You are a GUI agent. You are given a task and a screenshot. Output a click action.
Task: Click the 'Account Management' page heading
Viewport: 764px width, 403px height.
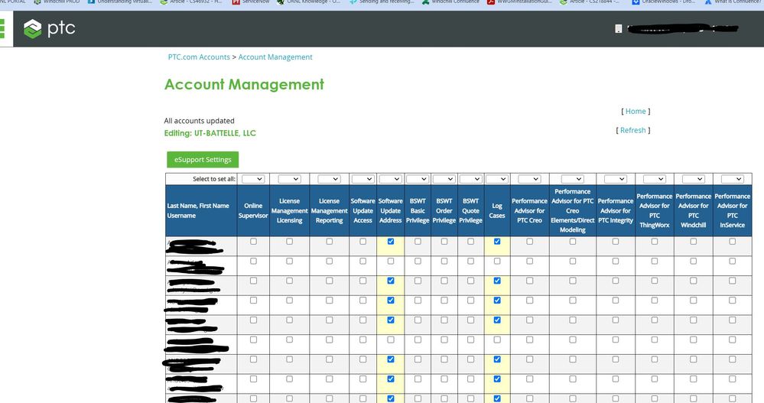pos(244,84)
